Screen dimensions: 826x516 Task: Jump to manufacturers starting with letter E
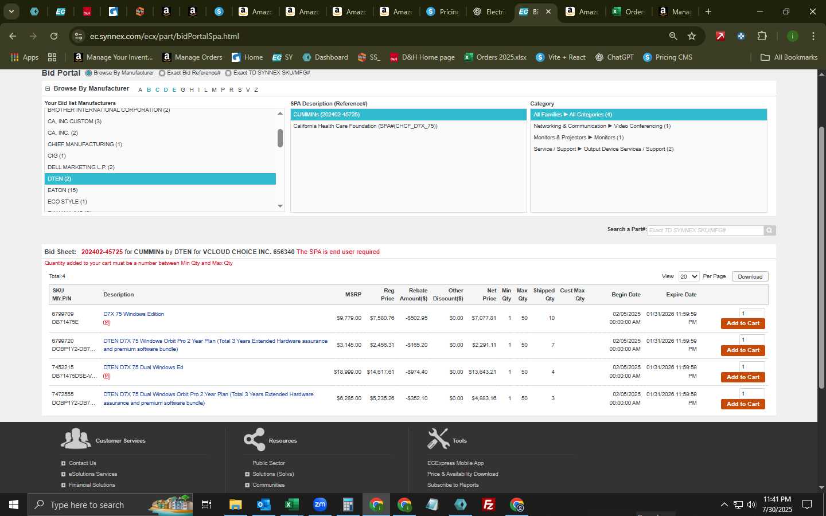tap(174, 90)
